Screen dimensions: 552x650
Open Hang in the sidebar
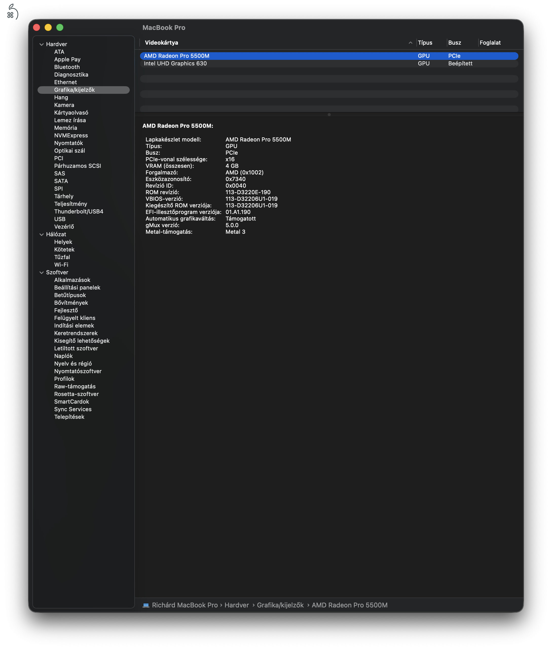[61, 97]
